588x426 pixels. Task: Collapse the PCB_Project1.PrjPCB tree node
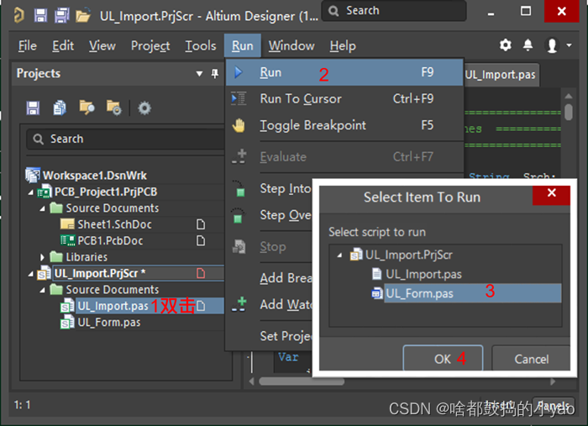(32, 192)
